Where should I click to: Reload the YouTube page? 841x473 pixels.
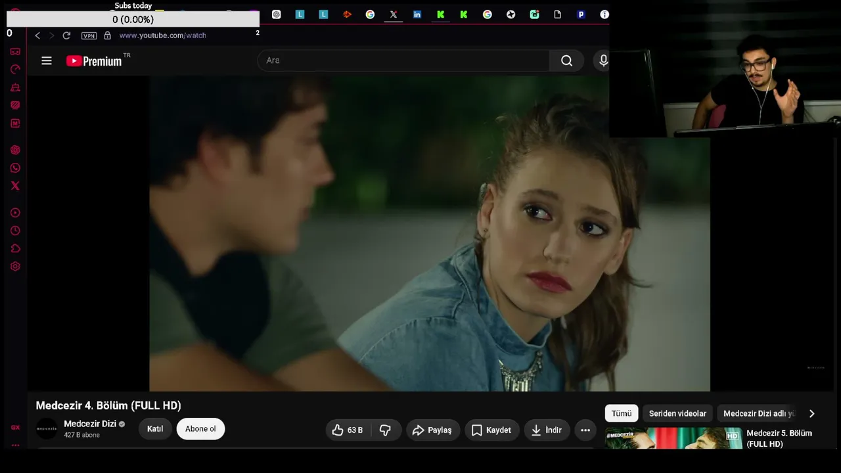[66, 35]
